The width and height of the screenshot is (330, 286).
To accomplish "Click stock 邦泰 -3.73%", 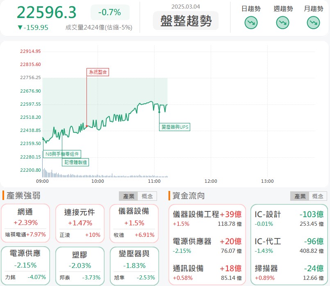I will [80, 277].
